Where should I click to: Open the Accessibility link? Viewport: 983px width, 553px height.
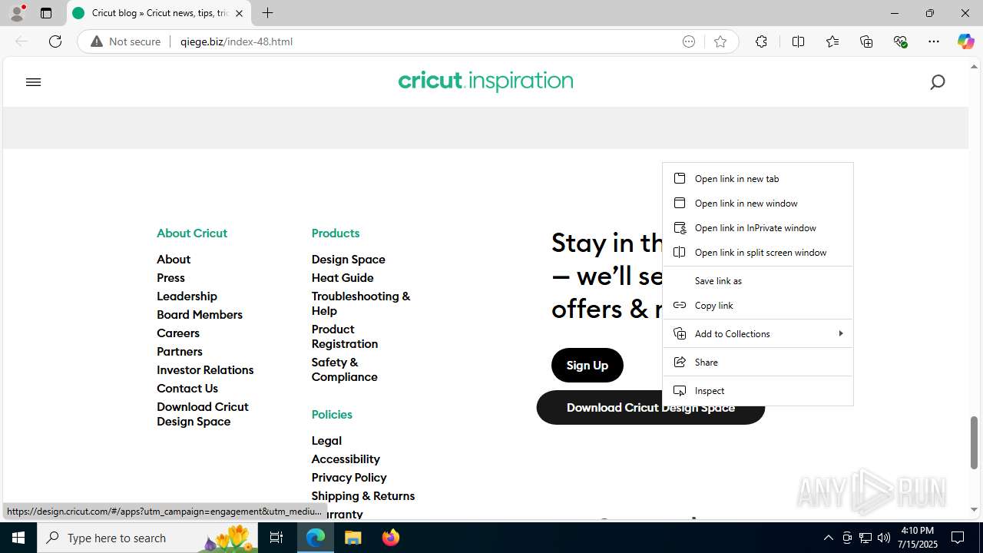[346, 459]
